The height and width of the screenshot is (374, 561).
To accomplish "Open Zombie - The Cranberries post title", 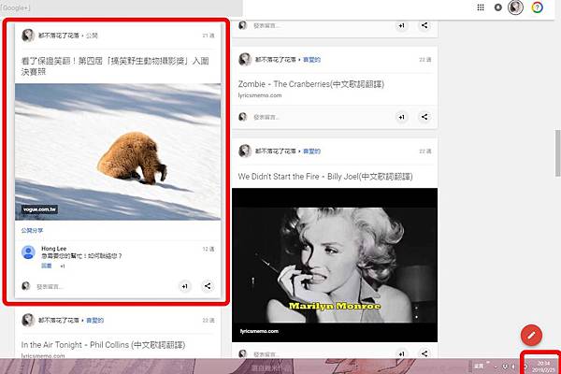I will 311,84.
